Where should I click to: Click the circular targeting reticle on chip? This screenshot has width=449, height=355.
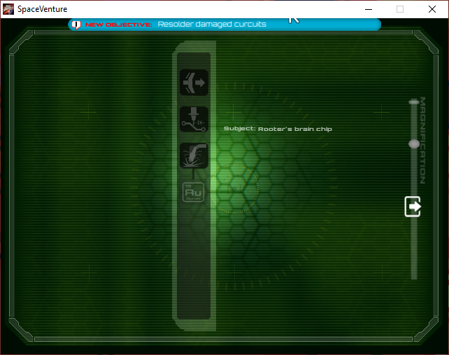[235, 189]
